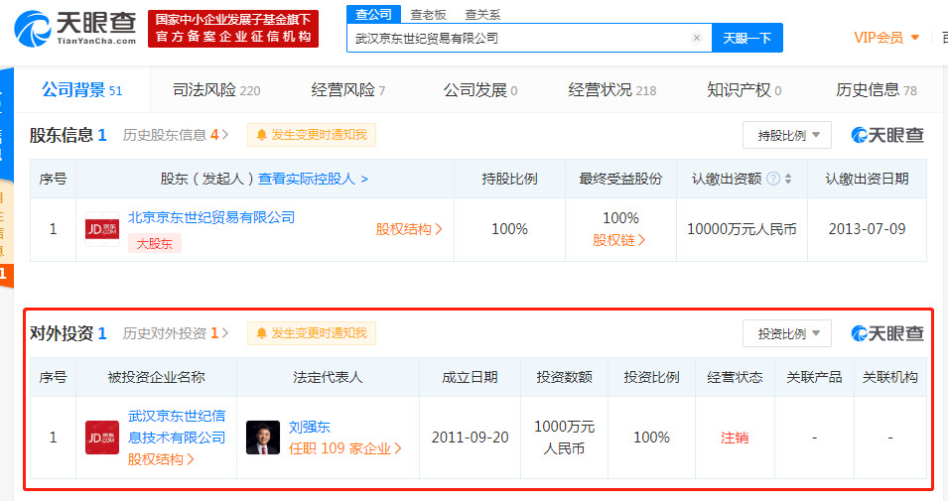This screenshot has width=948, height=501.
Task: Click the 注销 status text
Action: point(735,437)
